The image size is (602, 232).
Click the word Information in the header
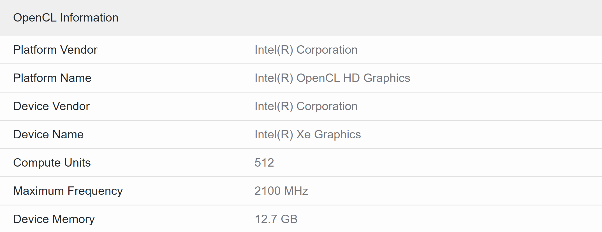[x=89, y=18]
